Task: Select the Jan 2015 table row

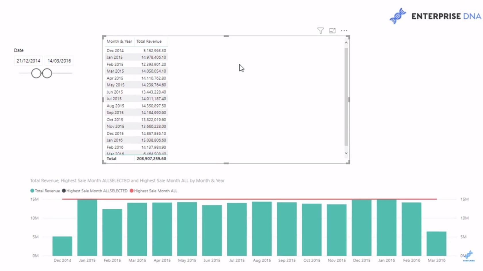Action: tap(136, 57)
